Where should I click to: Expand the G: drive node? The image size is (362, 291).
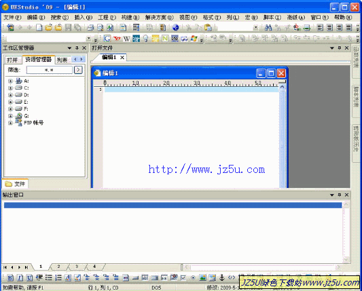pyautogui.click(x=10, y=116)
